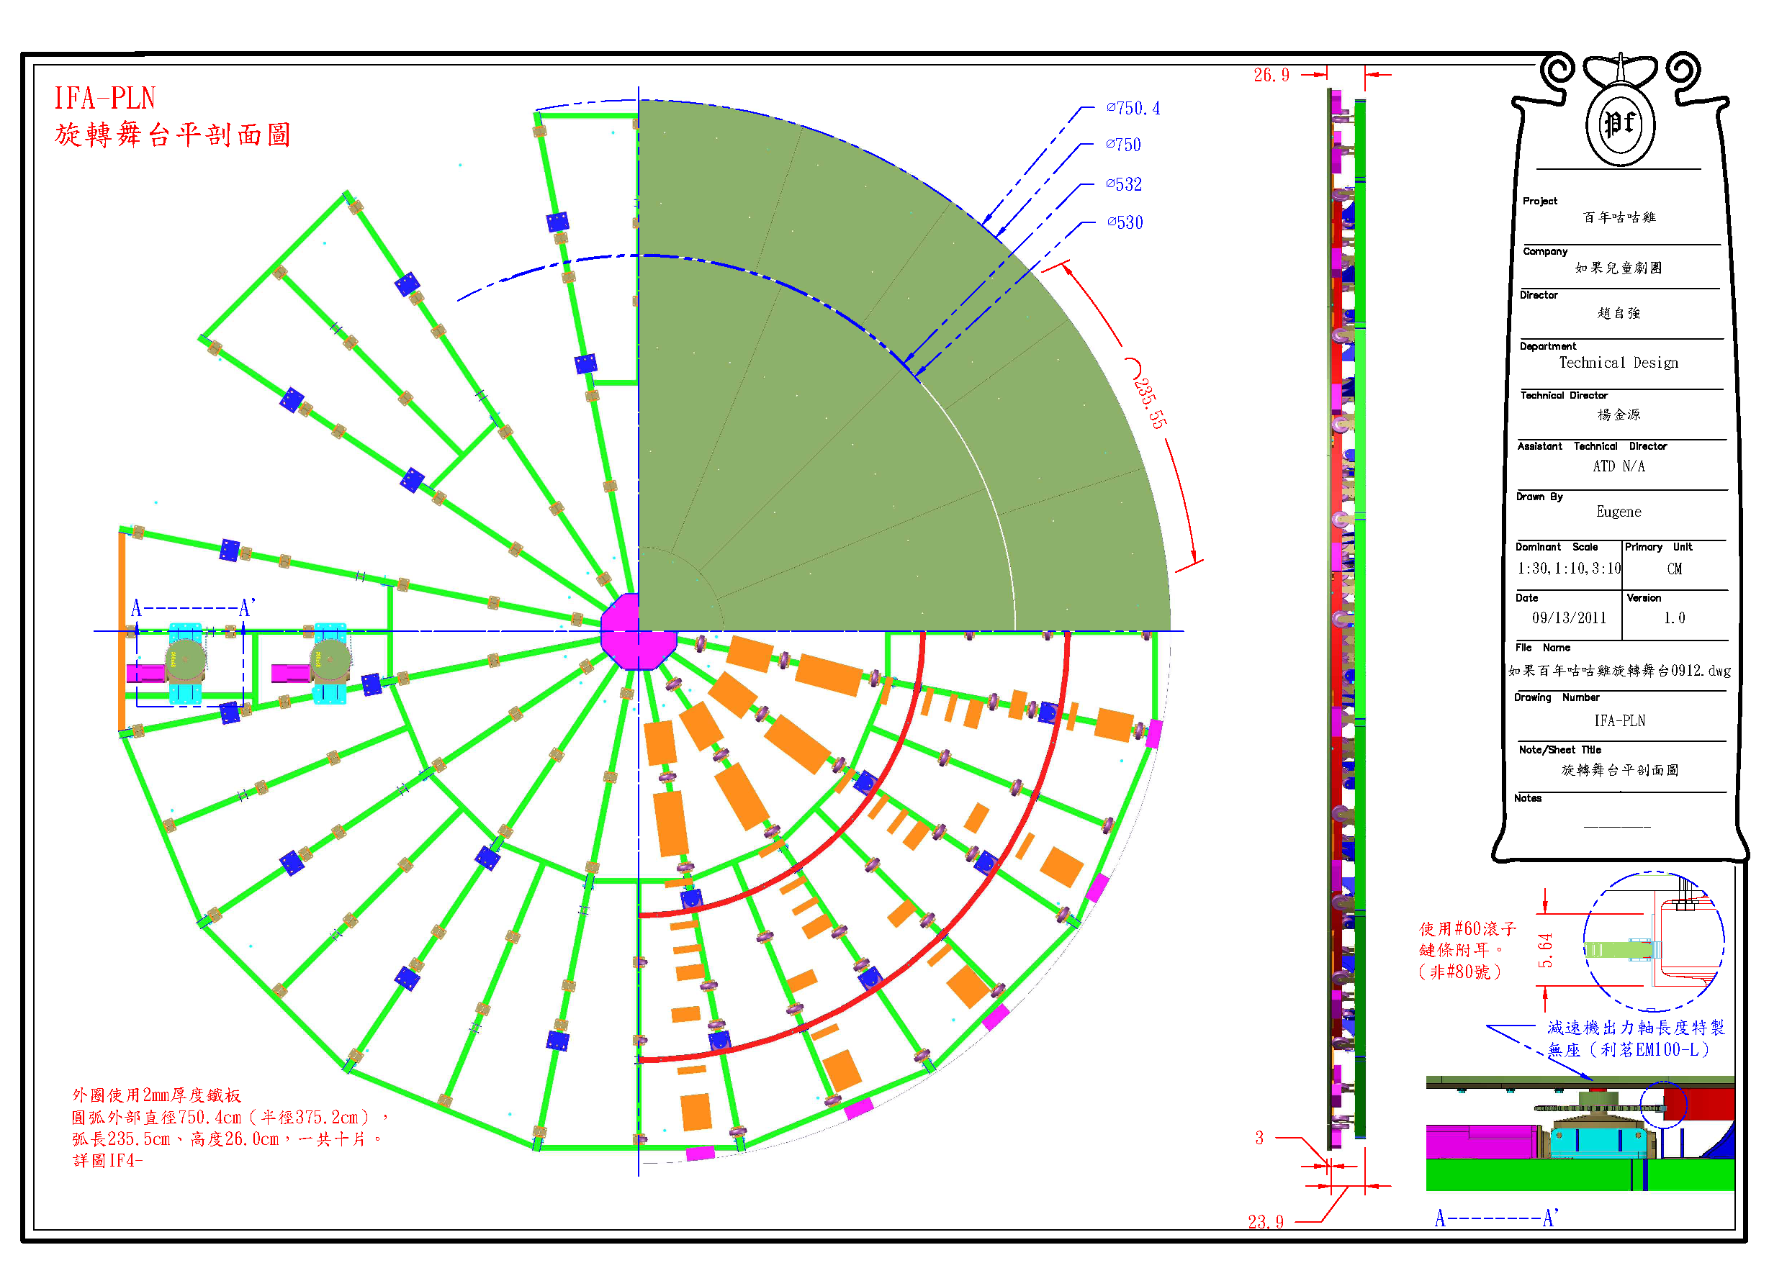The height and width of the screenshot is (1263, 1787).
Task: Click the Technical Design department entry
Action: (1618, 363)
